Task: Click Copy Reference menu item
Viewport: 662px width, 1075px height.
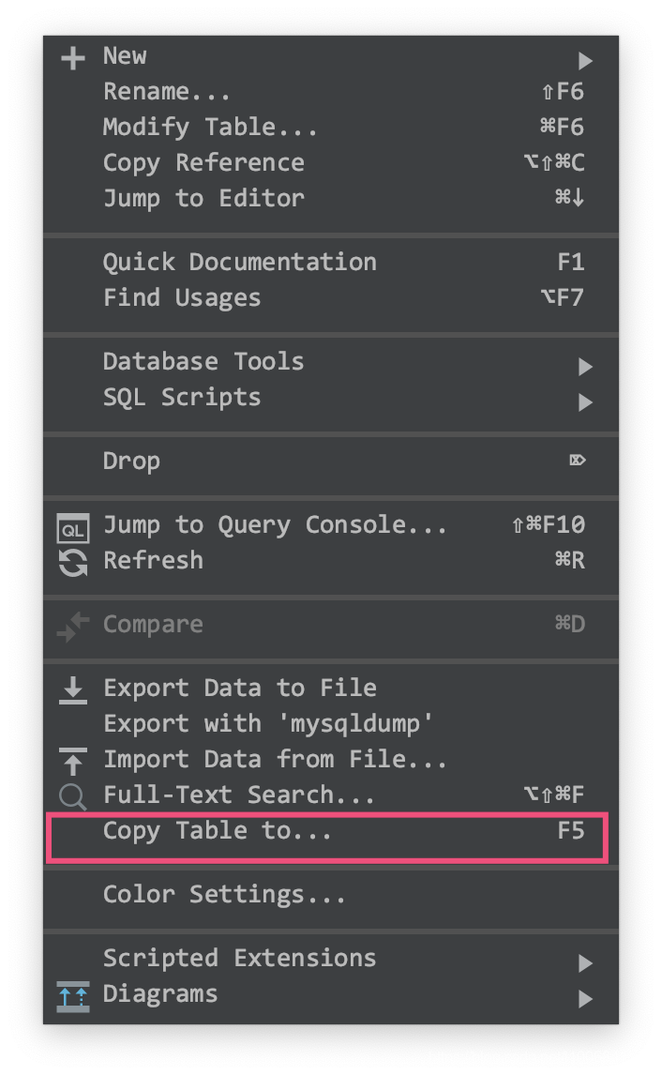Action: 203,163
